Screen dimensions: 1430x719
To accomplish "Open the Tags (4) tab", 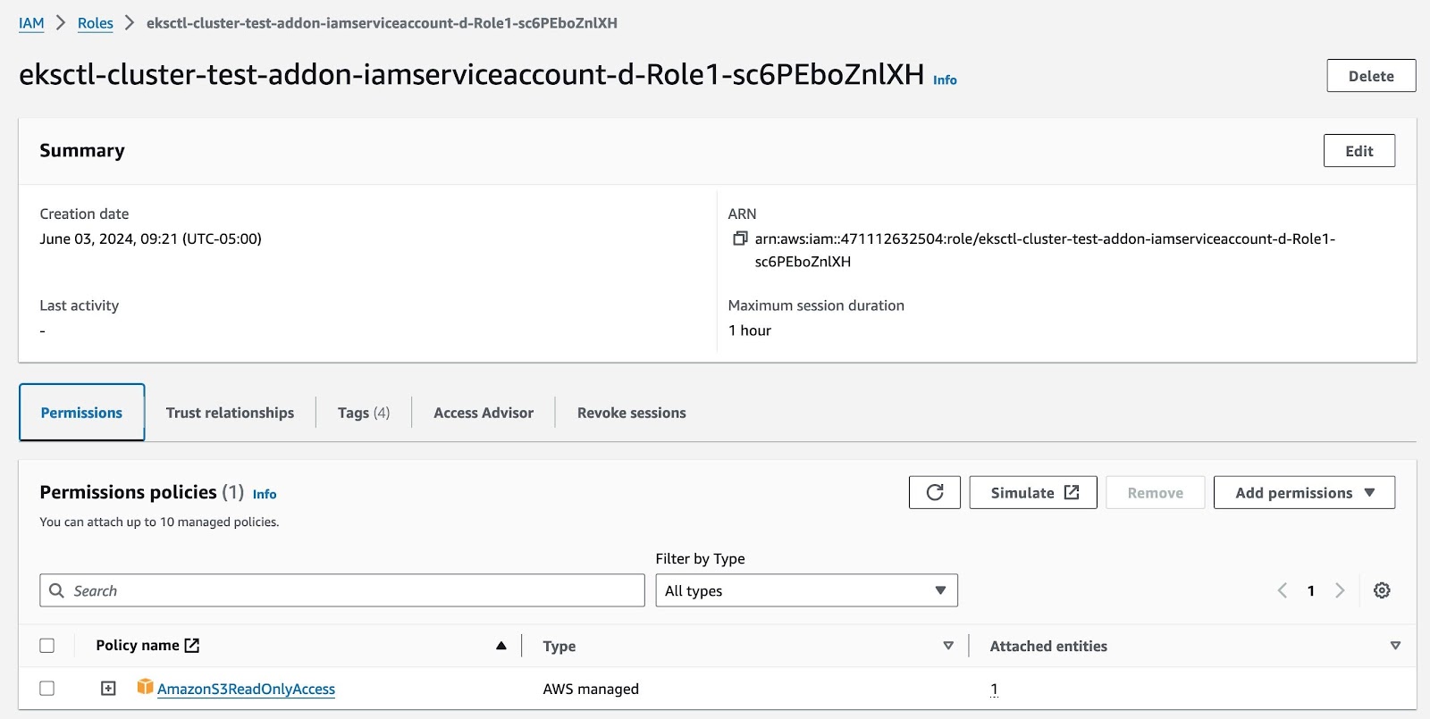I will 364,413.
